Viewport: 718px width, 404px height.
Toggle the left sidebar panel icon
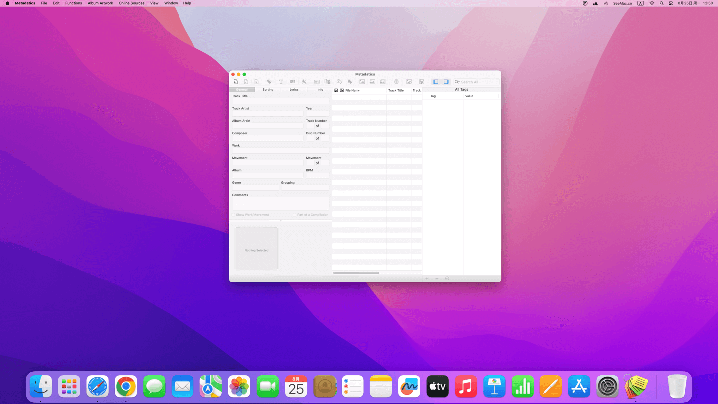(x=436, y=82)
